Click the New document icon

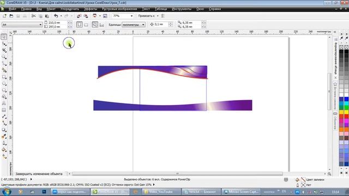4,16
